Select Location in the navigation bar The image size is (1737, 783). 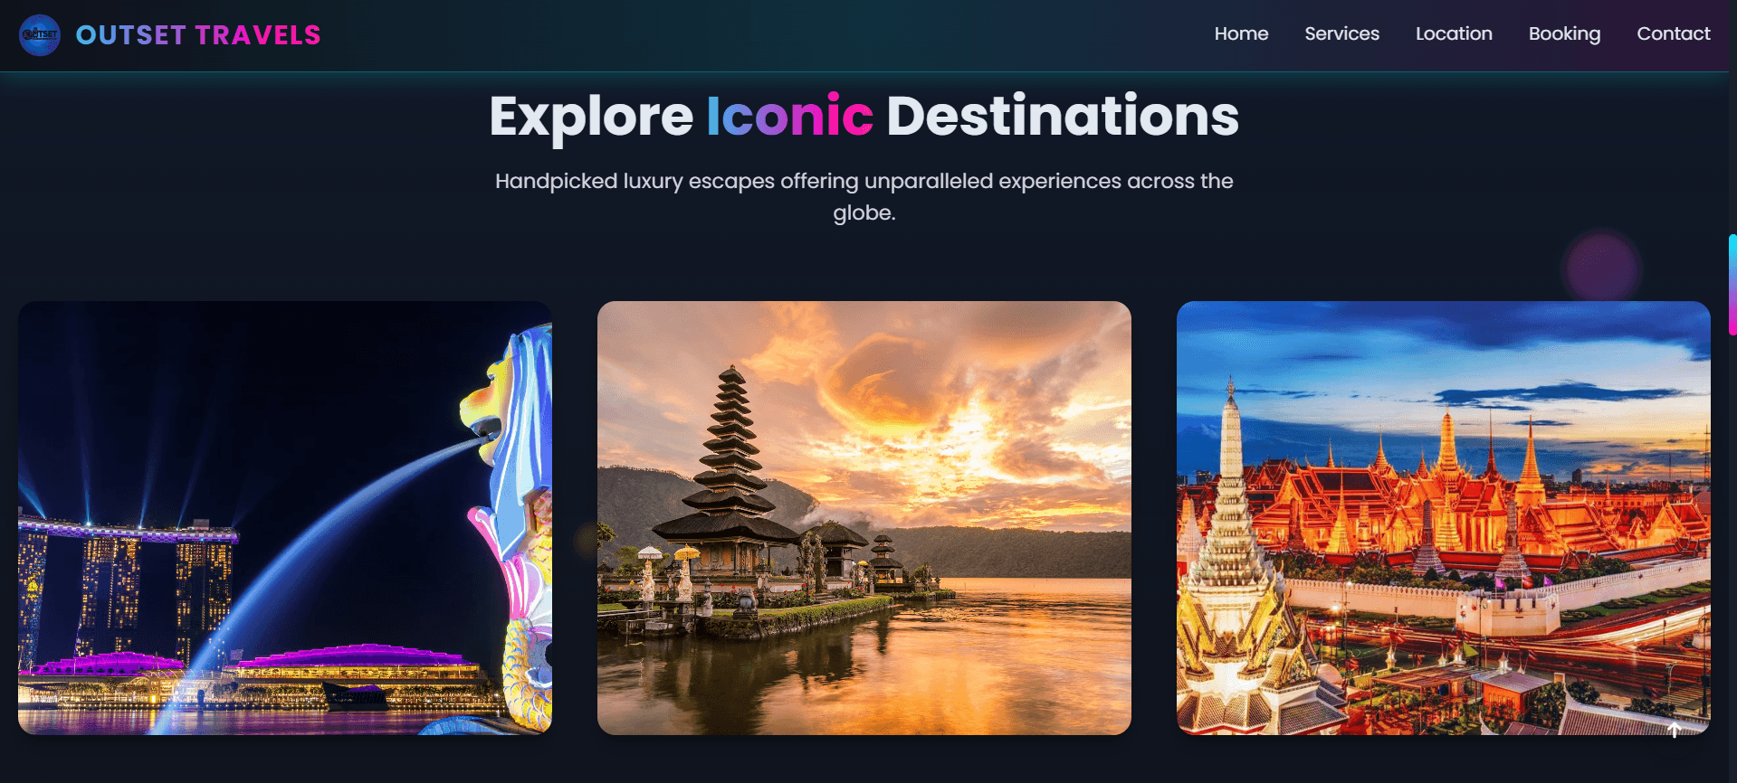tap(1454, 33)
